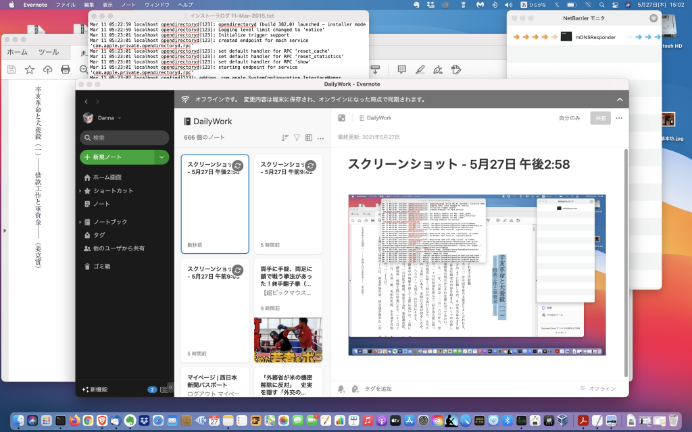Screen dimensions: 692x432
Task: Click the forward arrow in Evernote sidebar
Action: [x=97, y=101]
